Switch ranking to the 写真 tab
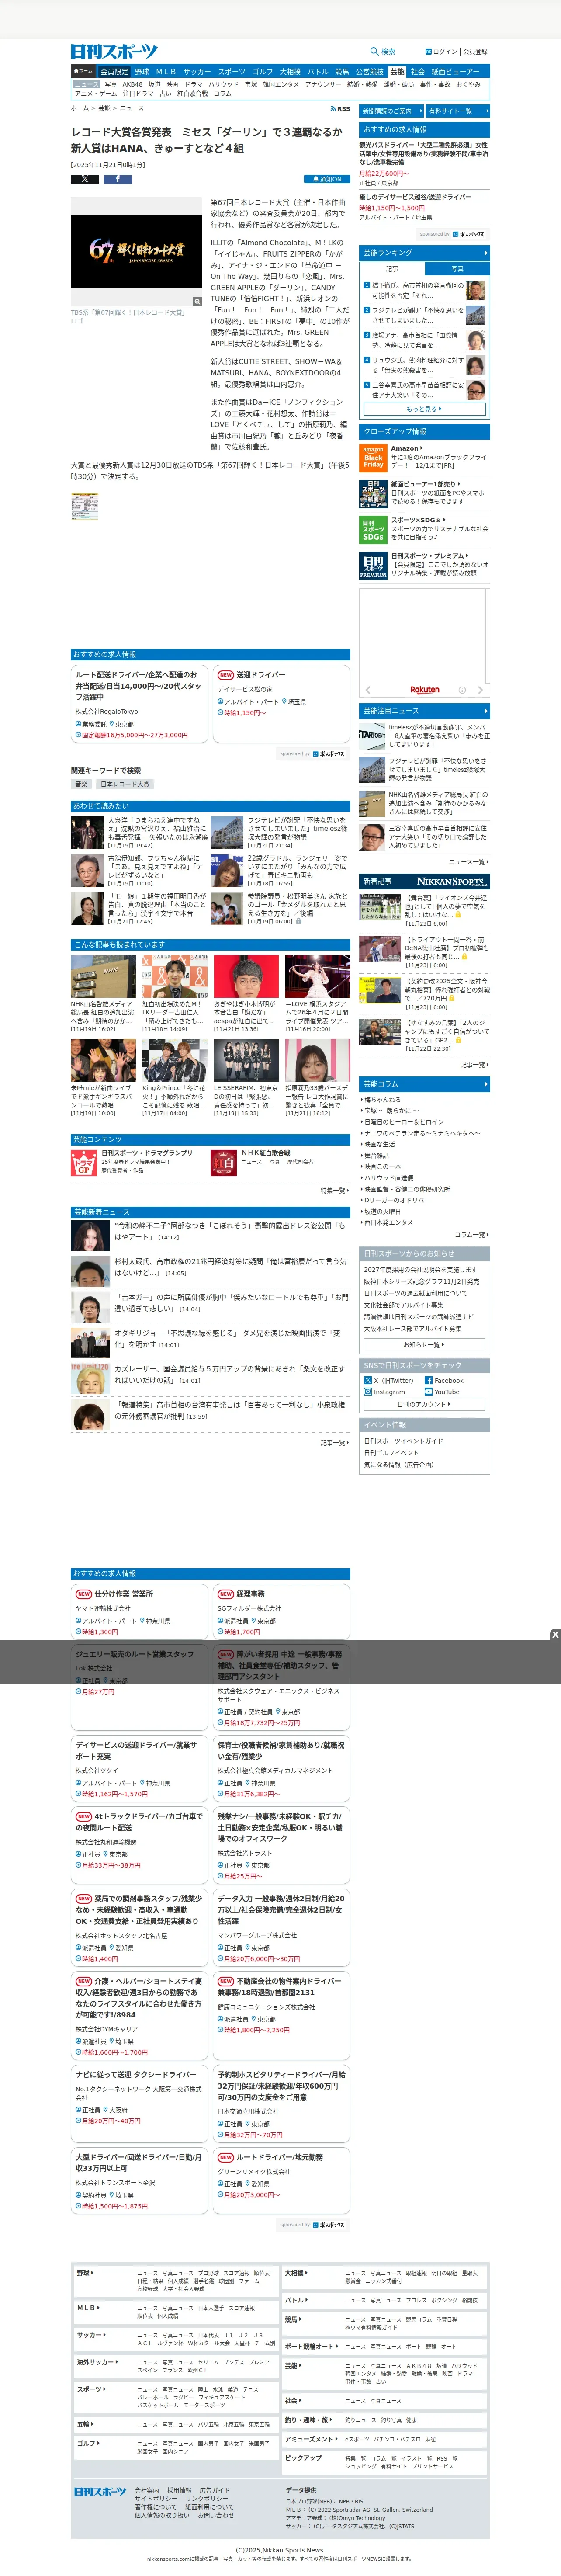The height and width of the screenshot is (2576, 561). (x=457, y=268)
